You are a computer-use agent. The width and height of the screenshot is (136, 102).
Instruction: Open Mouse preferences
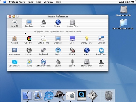tap(72, 52)
